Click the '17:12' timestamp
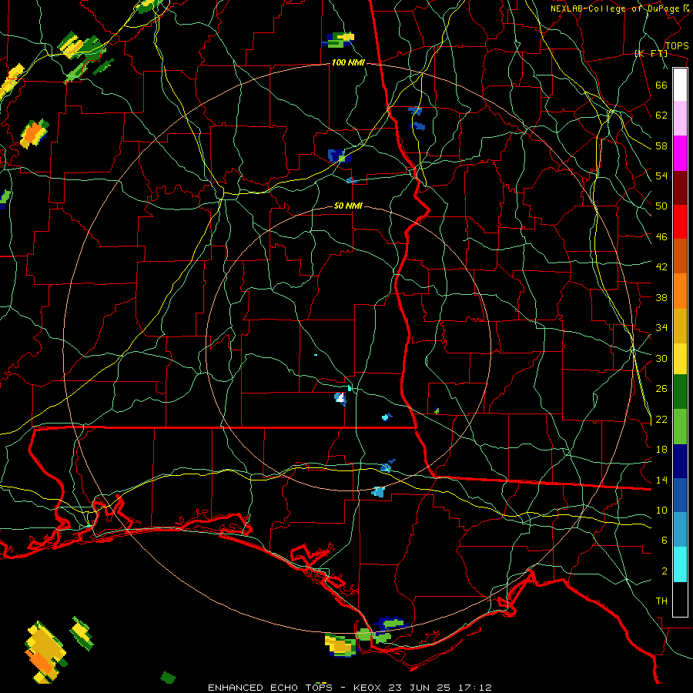This screenshot has width=693, height=693. point(474,688)
